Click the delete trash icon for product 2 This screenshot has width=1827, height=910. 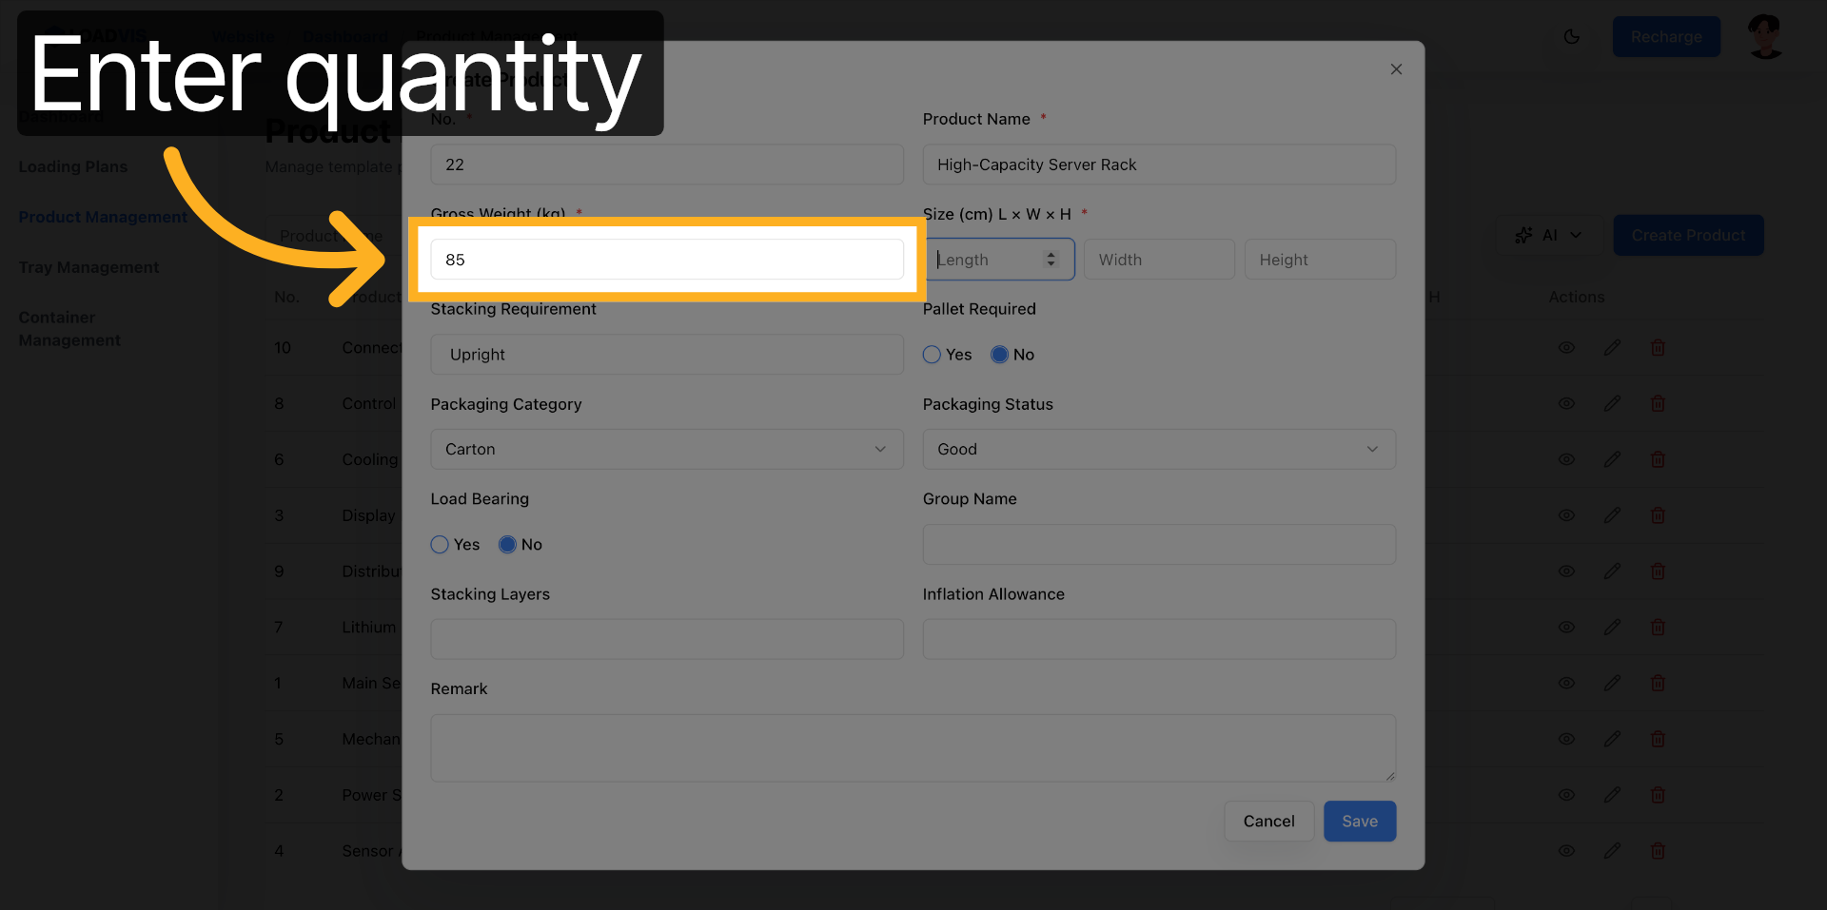pyautogui.click(x=1658, y=795)
